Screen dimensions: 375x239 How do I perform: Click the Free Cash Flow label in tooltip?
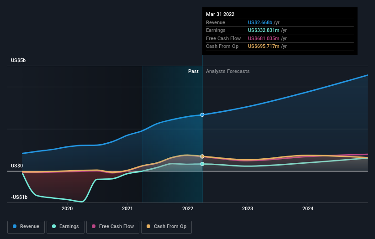[x=223, y=38]
